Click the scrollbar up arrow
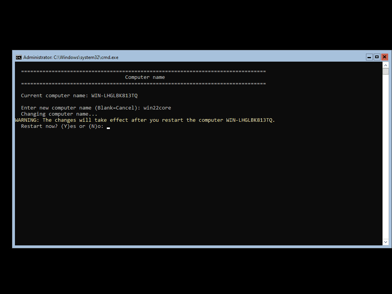Screen dimensions: 392x294 tap(385, 65)
